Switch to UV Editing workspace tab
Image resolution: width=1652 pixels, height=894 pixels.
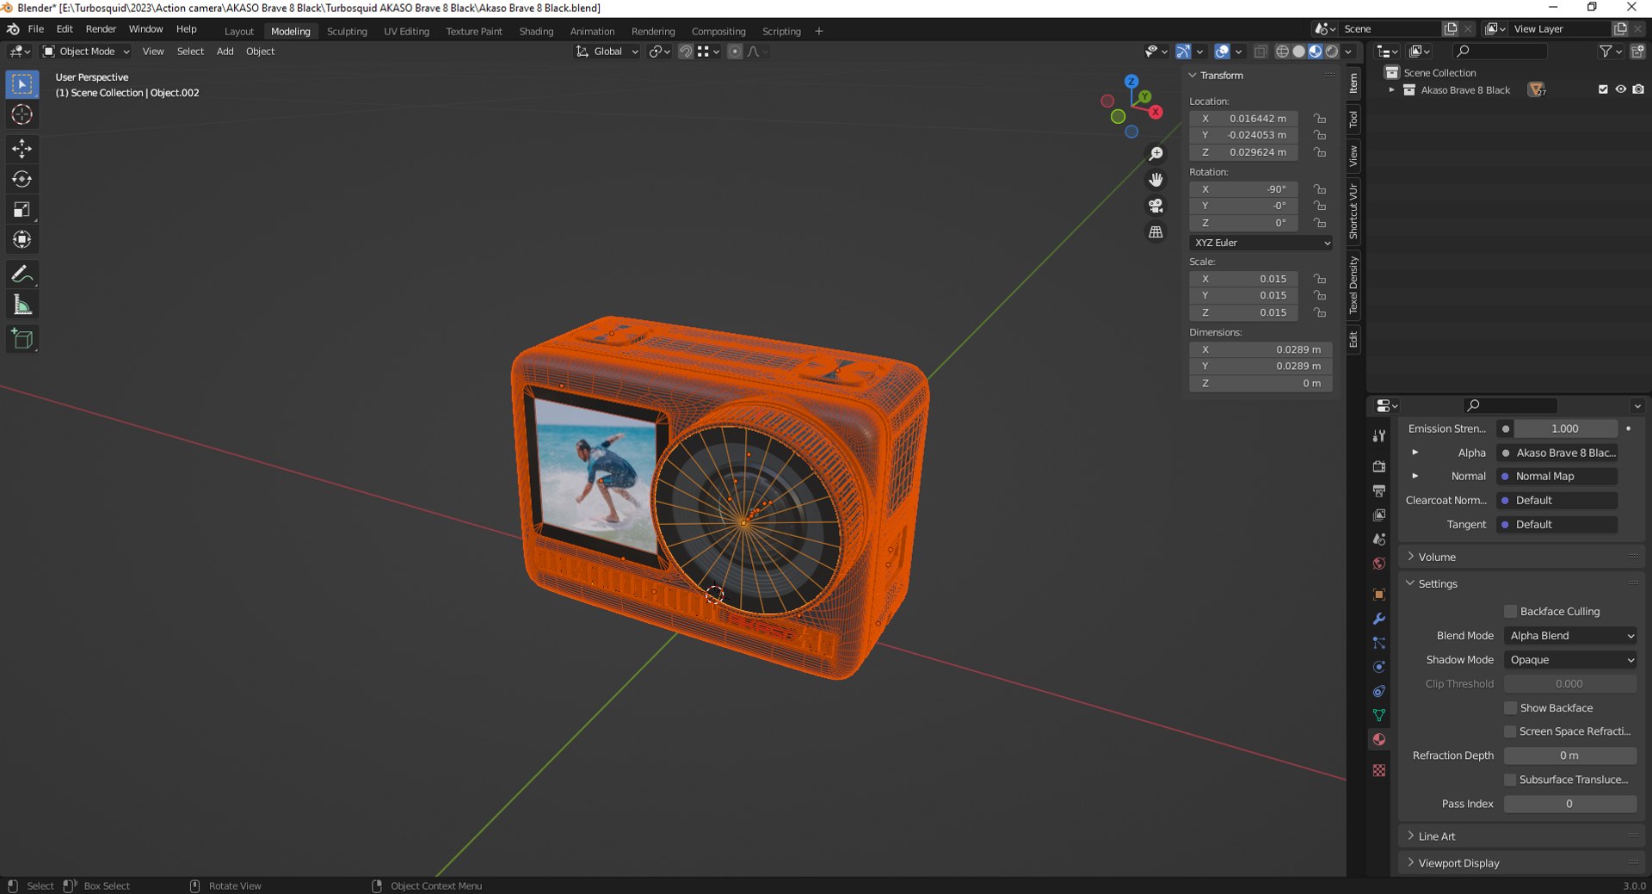pyautogui.click(x=406, y=32)
